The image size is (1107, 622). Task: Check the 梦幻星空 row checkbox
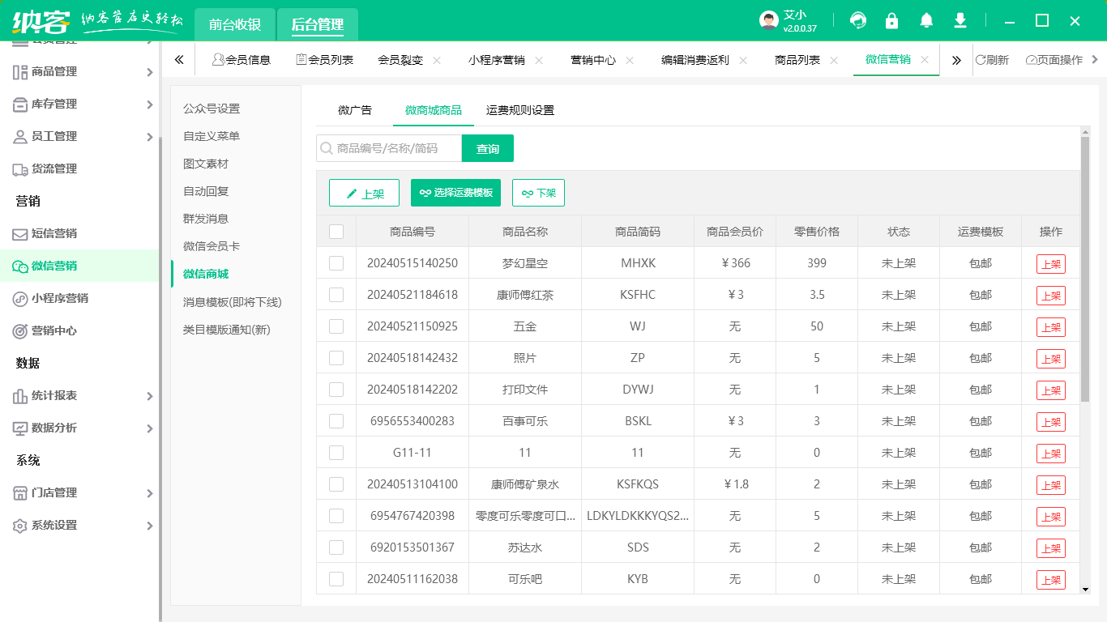(336, 263)
